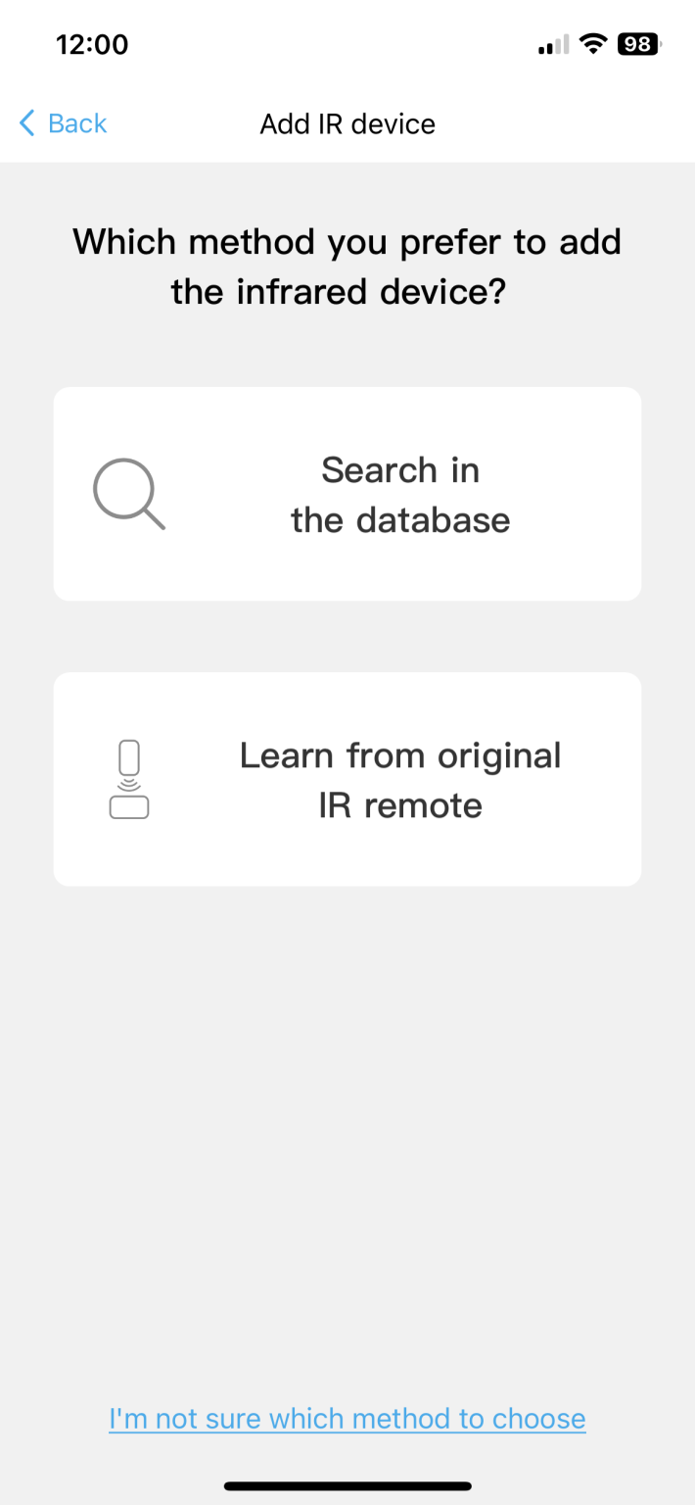Choose the Search in the database option
Image resolution: width=695 pixels, height=1505 pixels.
click(347, 494)
